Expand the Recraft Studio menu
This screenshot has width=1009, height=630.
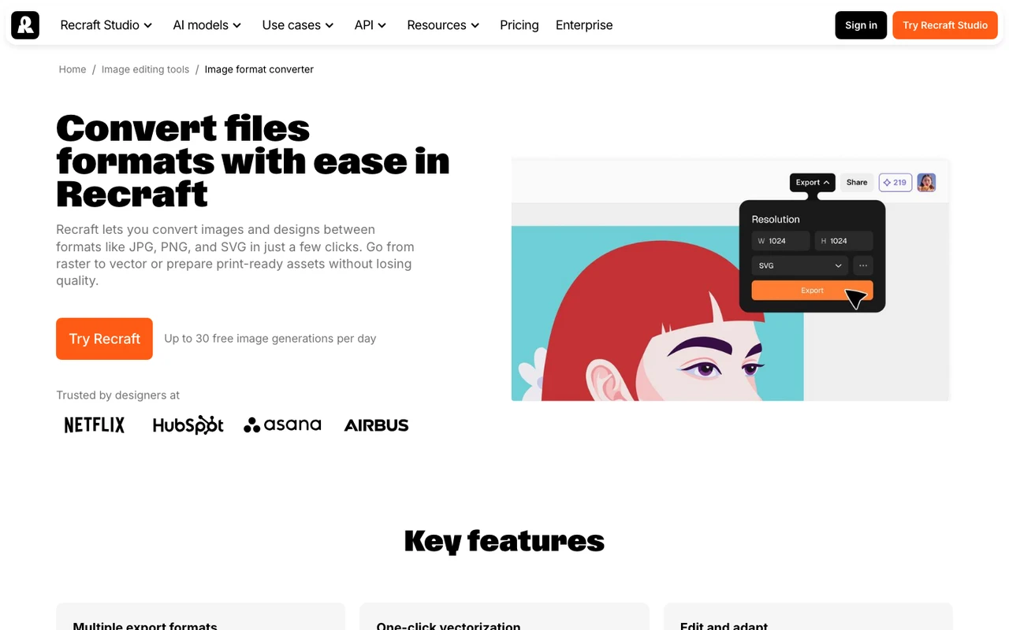(x=106, y=25)
